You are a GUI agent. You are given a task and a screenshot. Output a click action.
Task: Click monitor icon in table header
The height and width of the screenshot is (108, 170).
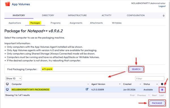7,84
